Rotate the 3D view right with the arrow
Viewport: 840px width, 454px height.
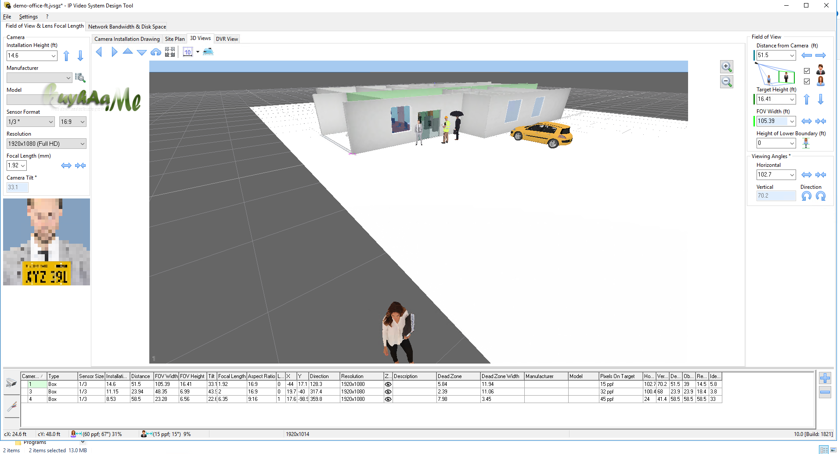(x=114, y=52)
